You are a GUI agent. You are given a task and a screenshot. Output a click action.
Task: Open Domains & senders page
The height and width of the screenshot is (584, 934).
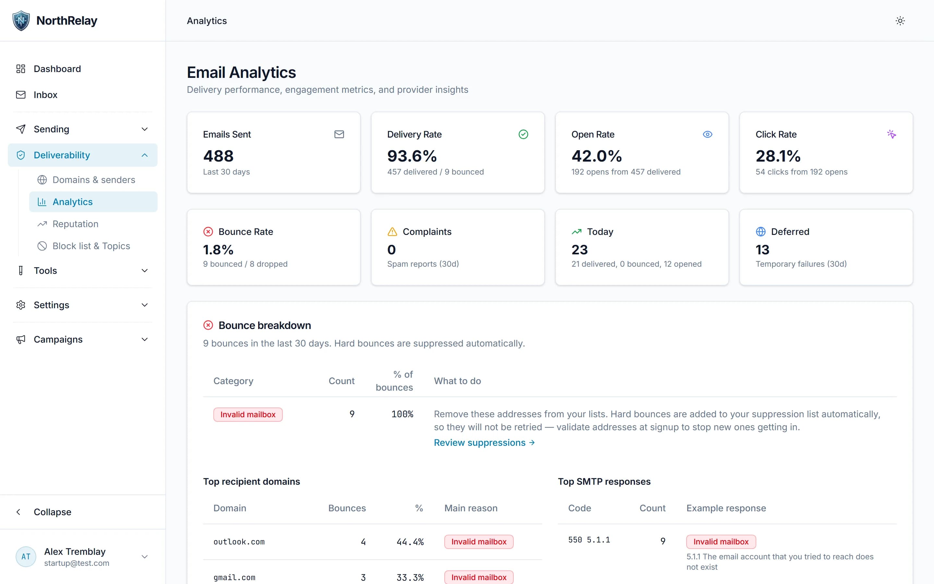click(x=93, y=180)
